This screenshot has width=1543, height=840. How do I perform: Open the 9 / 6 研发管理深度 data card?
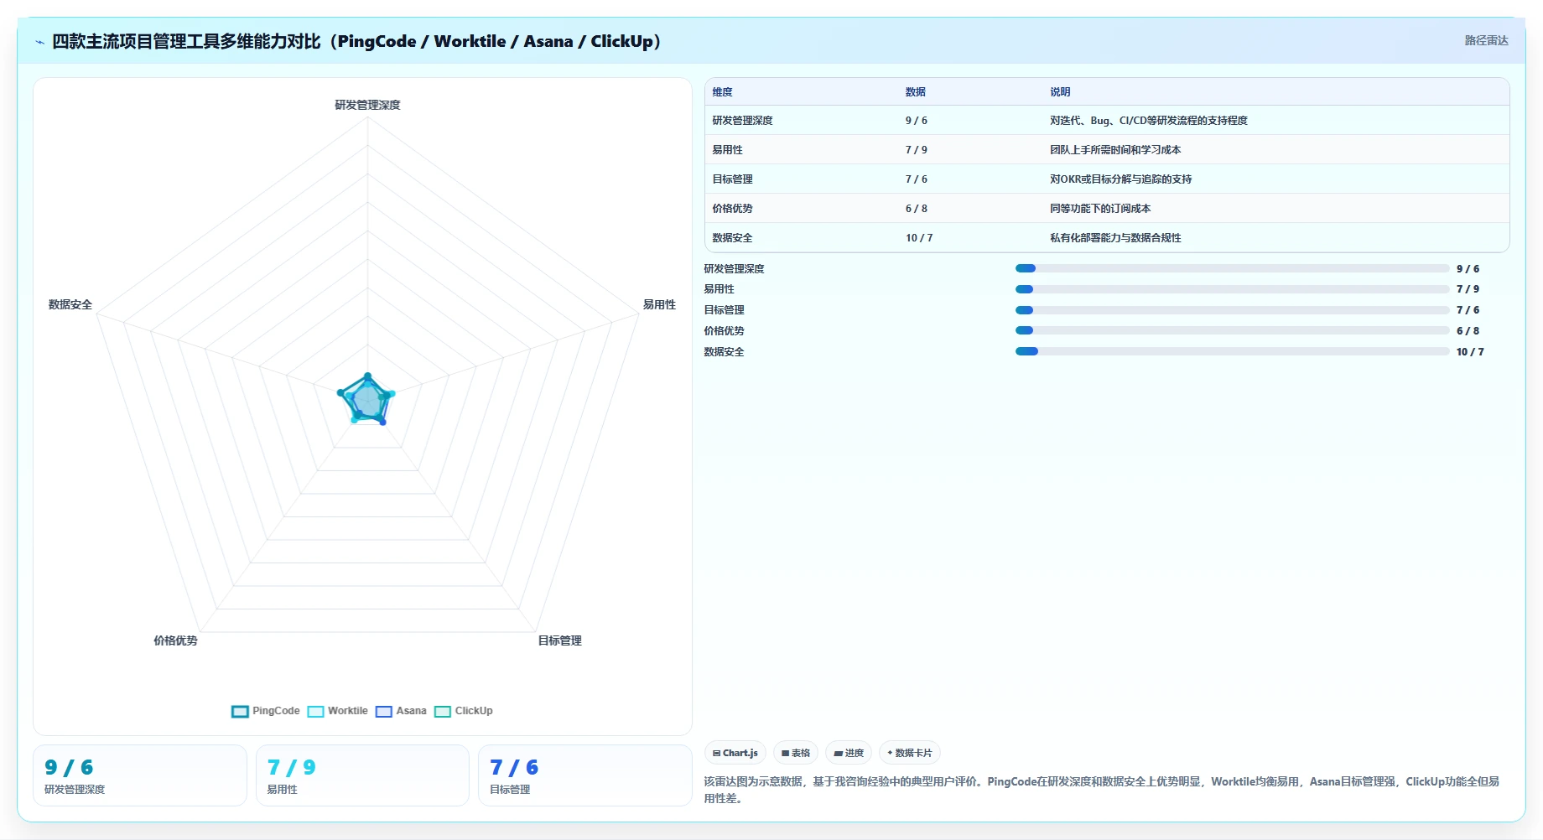pyautogui.click(x=140, y=775)
